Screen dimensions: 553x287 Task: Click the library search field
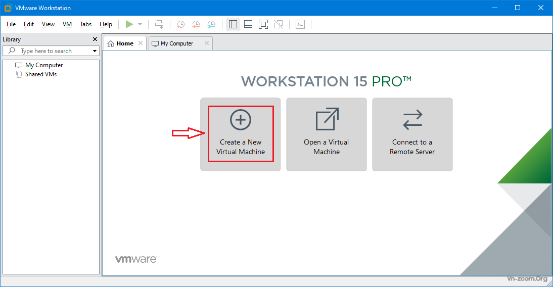51,51
